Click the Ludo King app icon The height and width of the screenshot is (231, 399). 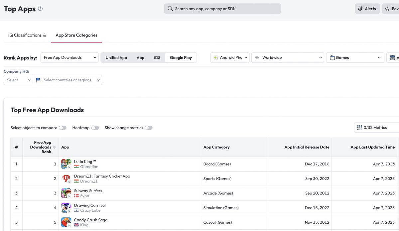(66, 164)
